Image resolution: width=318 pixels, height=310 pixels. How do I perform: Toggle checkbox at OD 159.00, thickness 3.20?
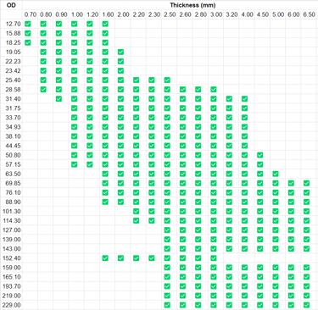tap(229, 268)
